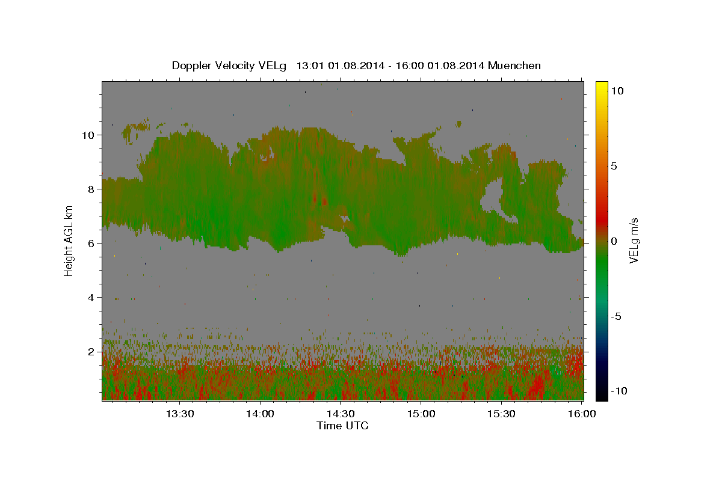The width and height of the screenshot is (722, 481).
Task: Click the 14:30 time axis label
Action: [340, 414]
